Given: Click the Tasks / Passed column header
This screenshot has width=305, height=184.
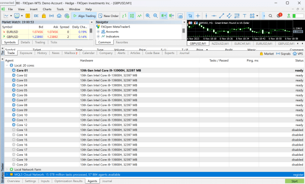Looking at the screenshot, I should point(219,60).
